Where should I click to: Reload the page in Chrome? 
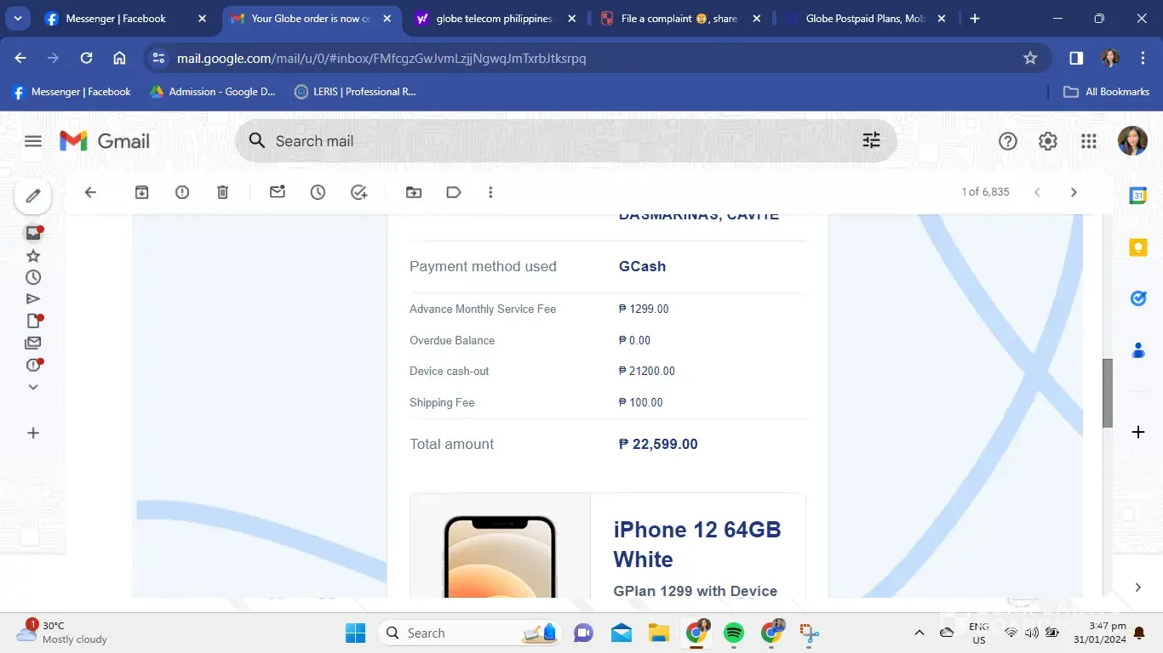(86, 58)
